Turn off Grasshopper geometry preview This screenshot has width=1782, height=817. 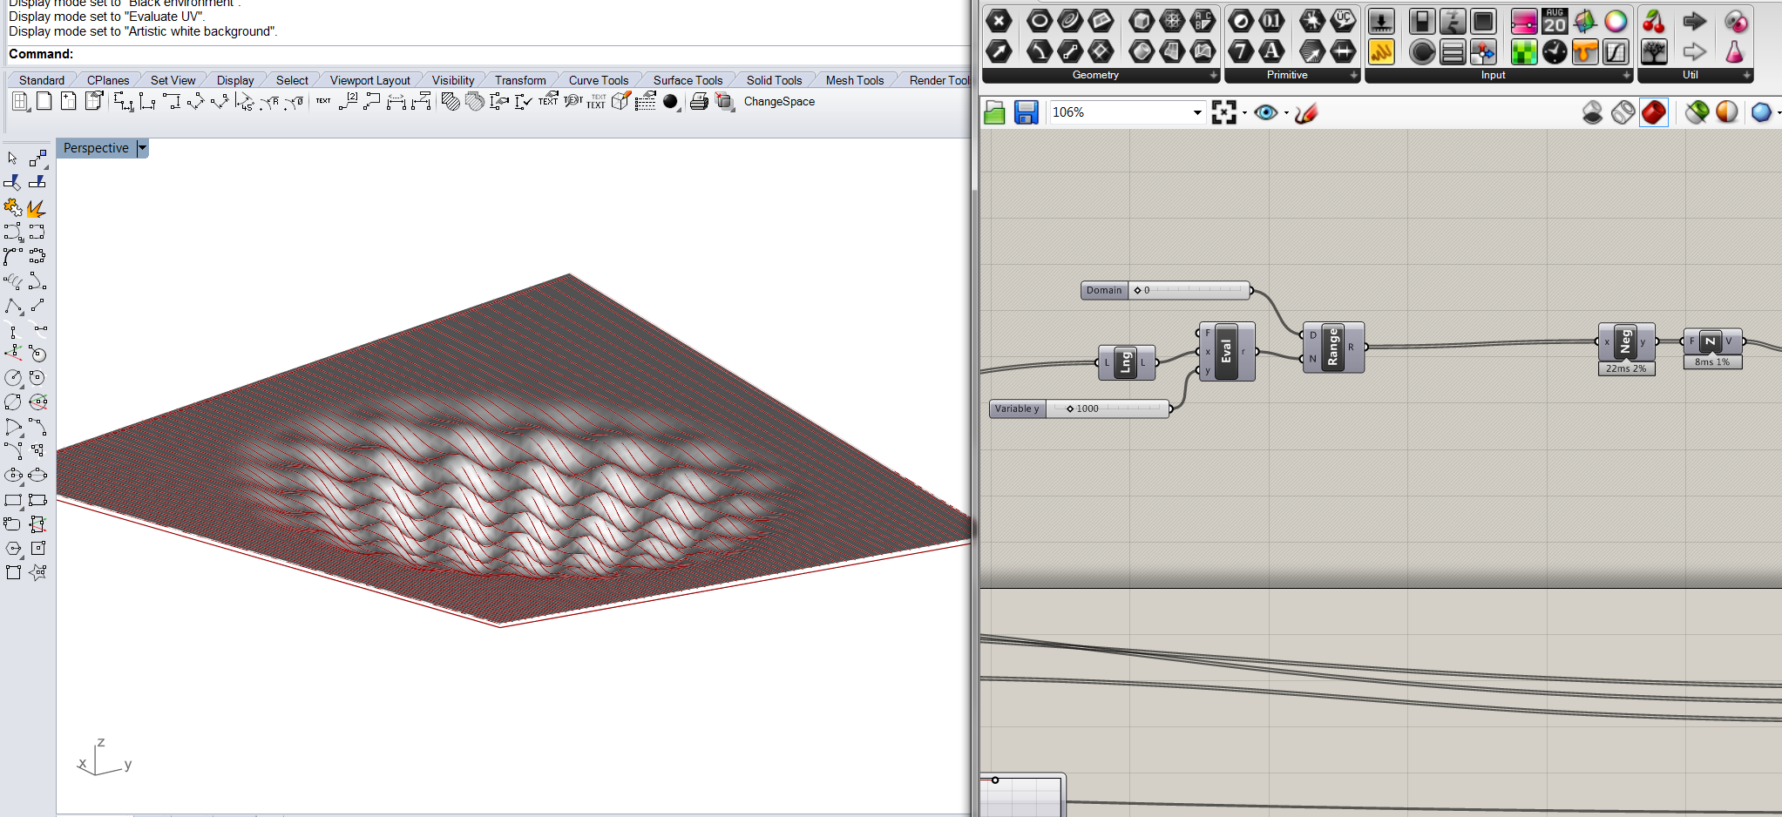(x=1592, y=112)
